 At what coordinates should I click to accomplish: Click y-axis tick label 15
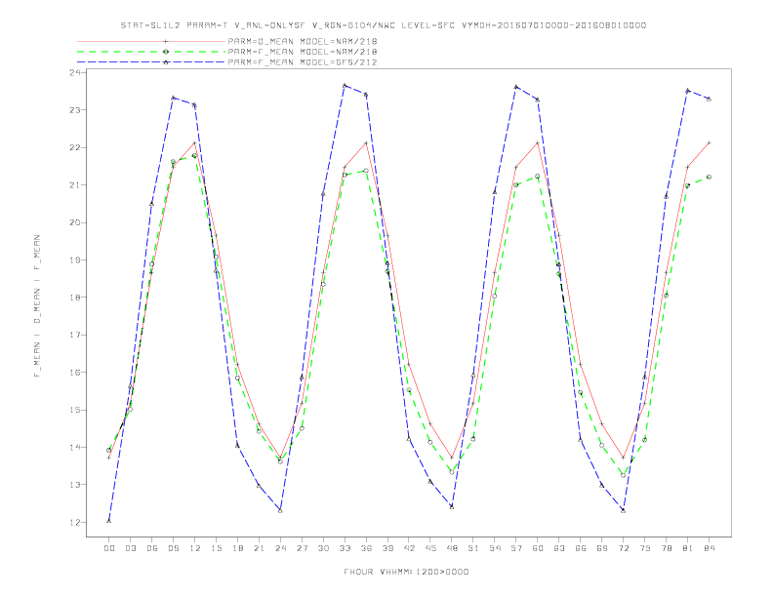(74, 410)
